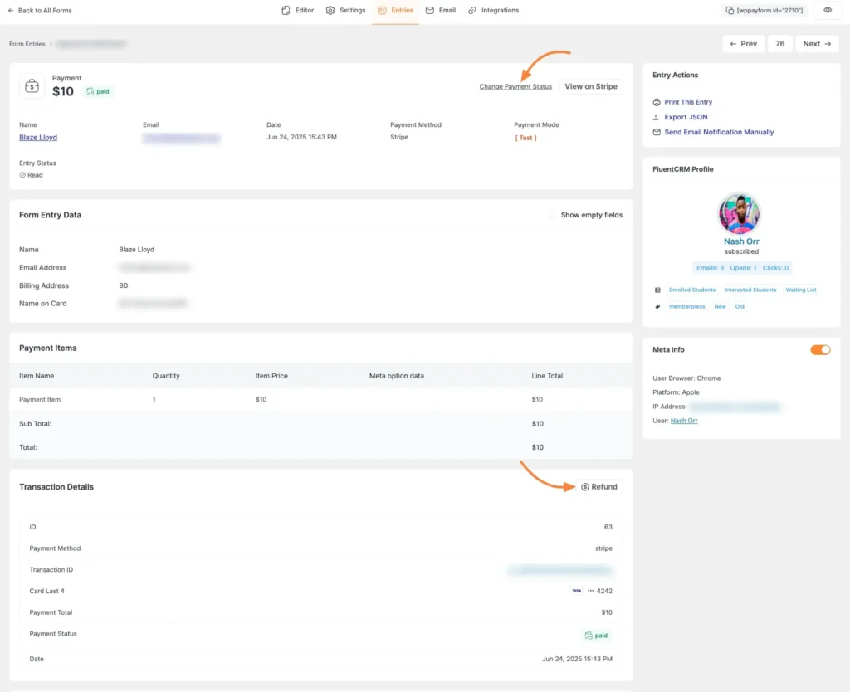This screenshot has height=692, width=850.
Task: Click the printer icon beside Print This Entry
Action: click(657, 102)
